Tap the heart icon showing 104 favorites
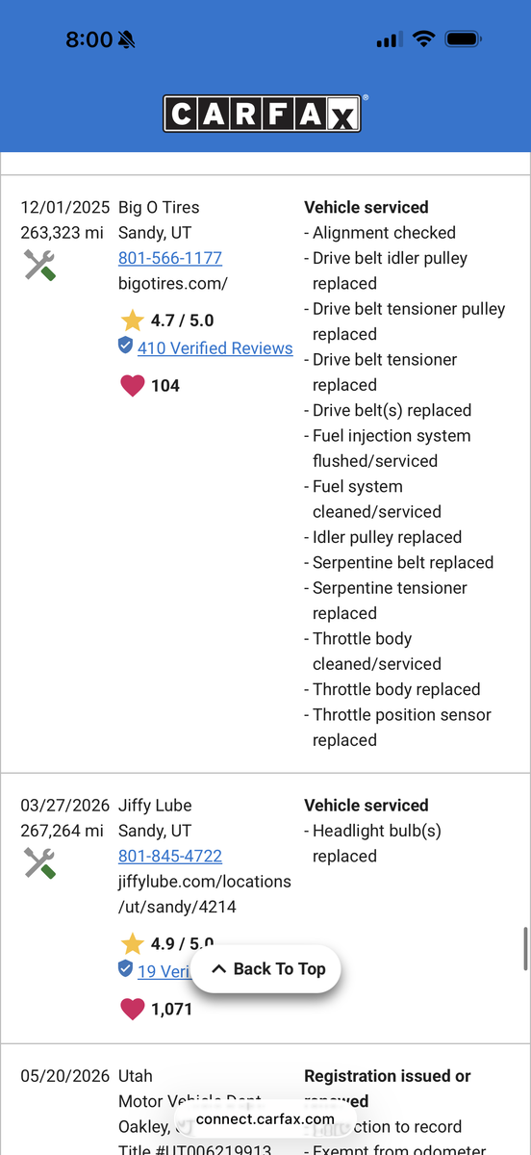This screenshot has height=1155, width=531. tap(132, 386)
